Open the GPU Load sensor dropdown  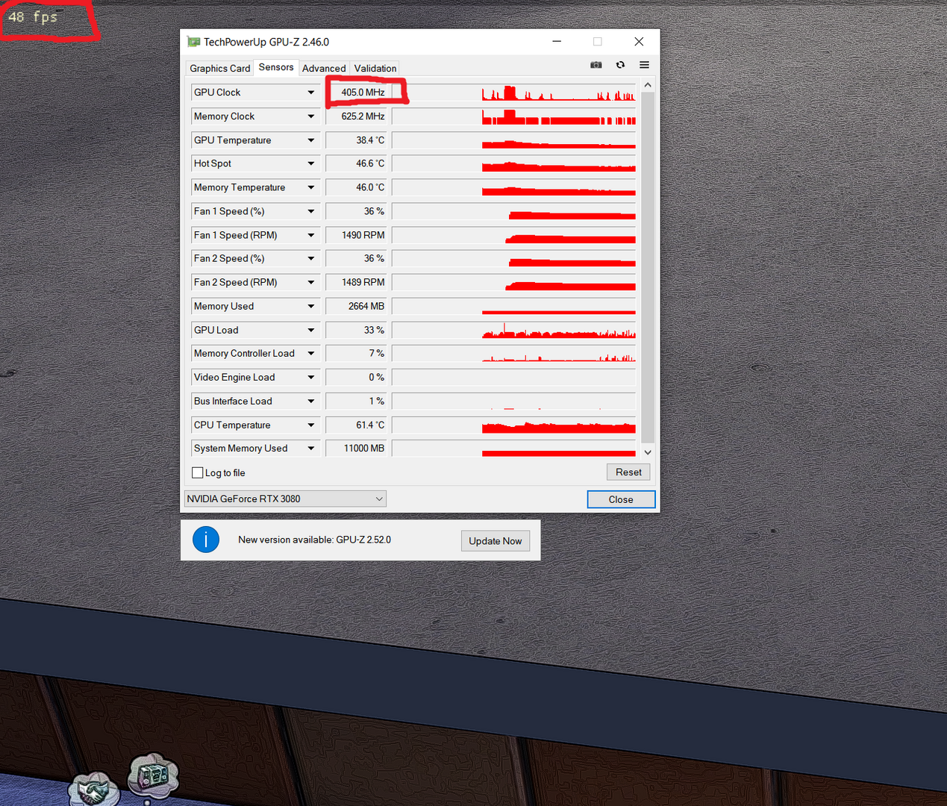311,330
